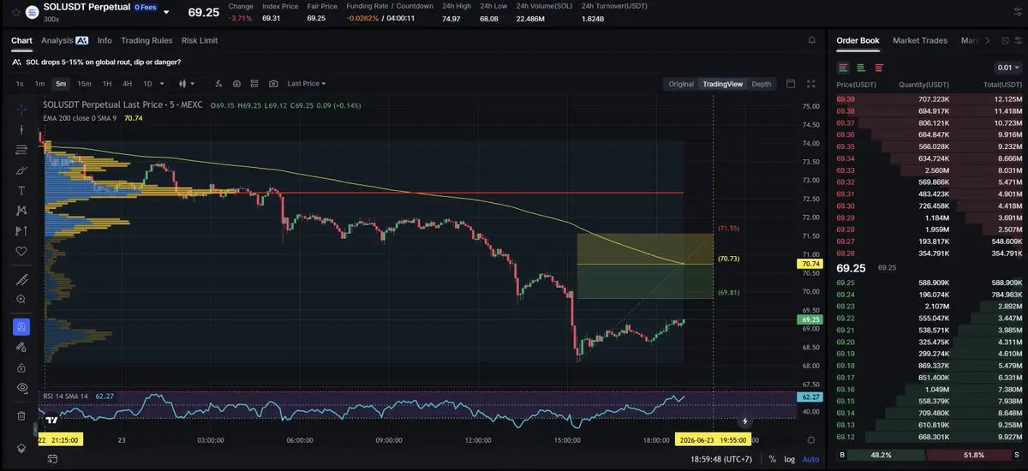Click the flash lightning icon on chart

click(745, 421)
